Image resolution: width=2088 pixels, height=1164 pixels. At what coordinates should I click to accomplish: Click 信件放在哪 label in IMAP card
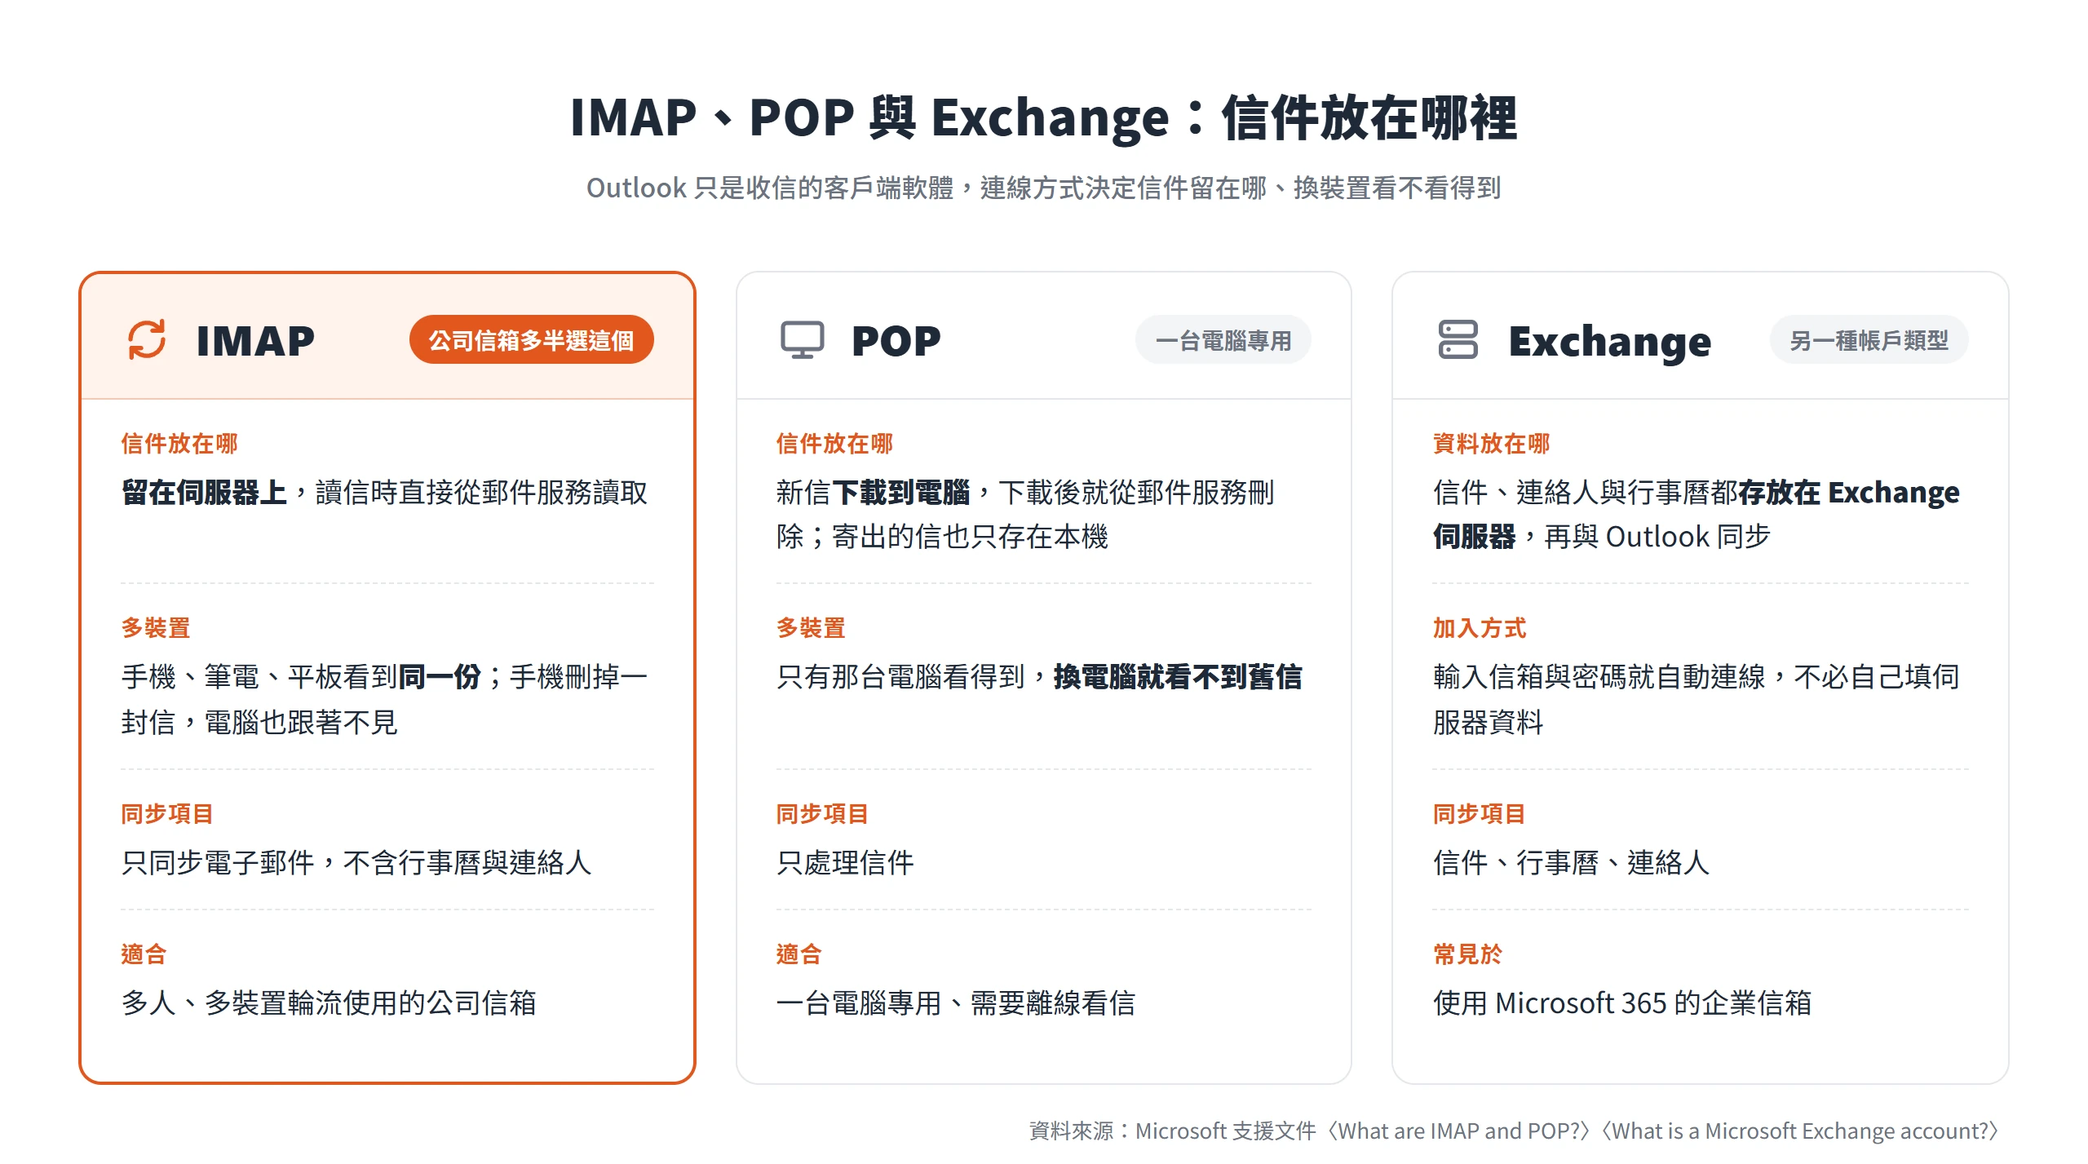(x=179, y=444)
